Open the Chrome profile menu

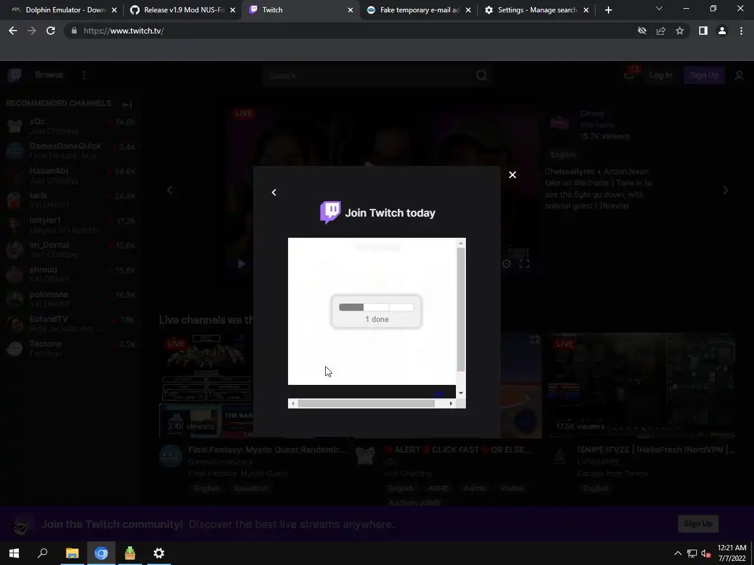coord(722,31)
